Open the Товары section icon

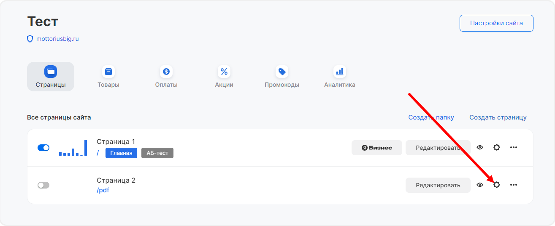pyautogui.click(x=108, y=72)
